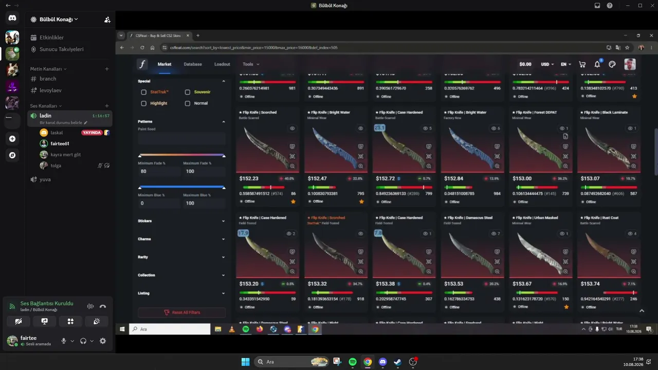658x370 pixels.
Task: Bookmark the CSFloat page with star
Action: click(627, 48)
